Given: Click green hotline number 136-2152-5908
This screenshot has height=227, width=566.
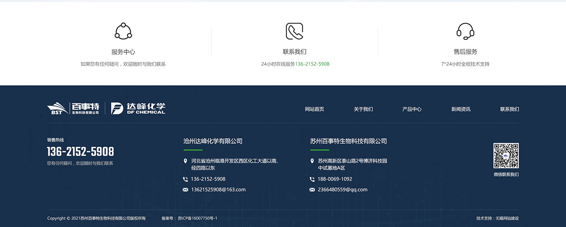Looking at the screenshot, I should (312, 64).
